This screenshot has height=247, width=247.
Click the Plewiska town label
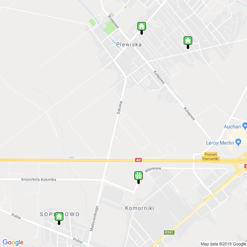click(x=129, y=45)
